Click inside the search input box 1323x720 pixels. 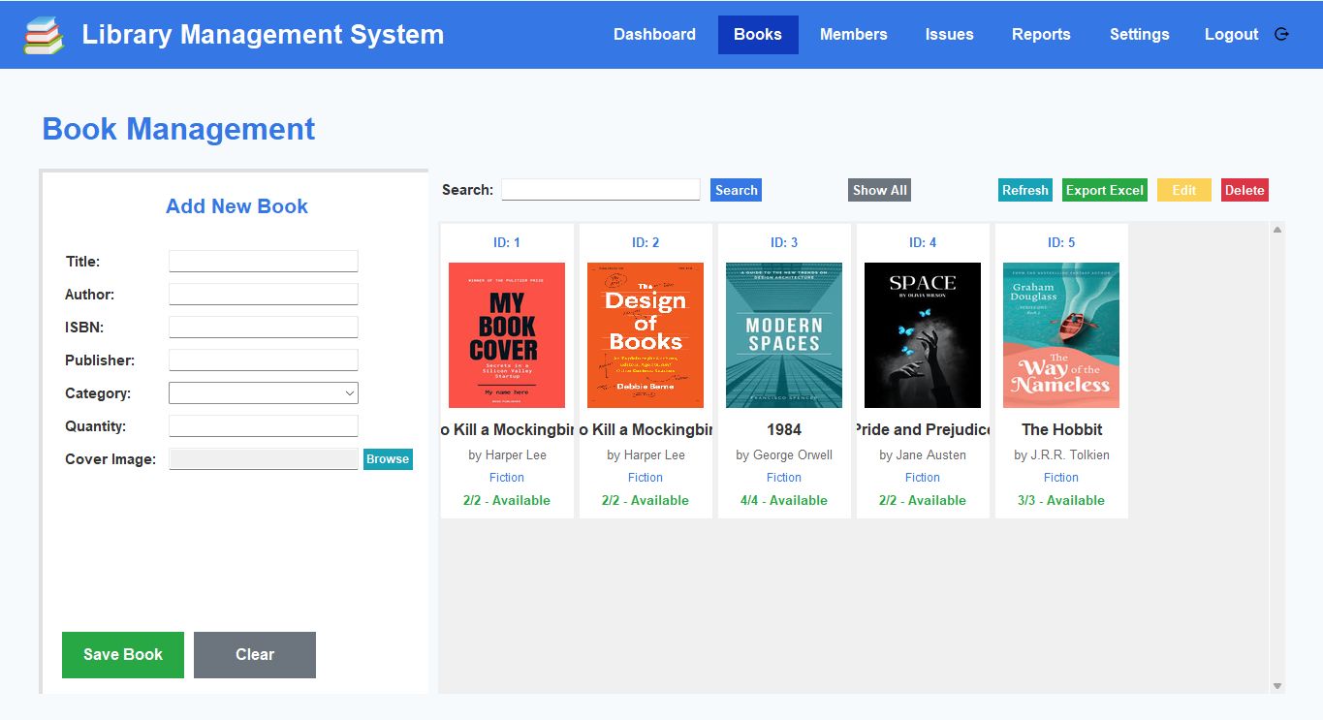[601, 190]
